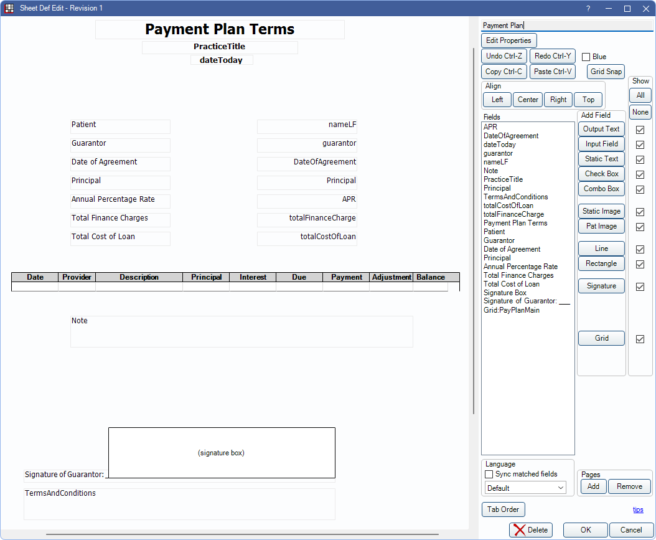Click the Payment Plan description text field

566,26
